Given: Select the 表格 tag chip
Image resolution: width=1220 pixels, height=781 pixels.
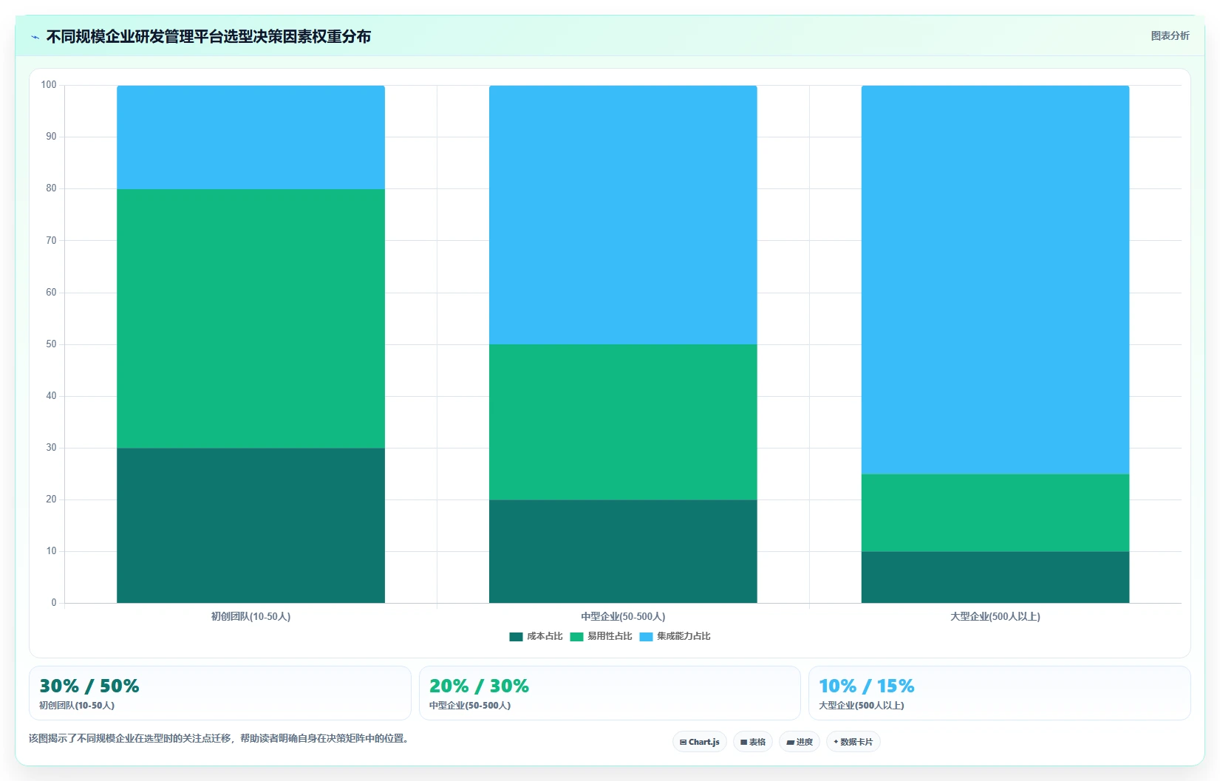Looking at the screenshot, I should [x=753, y=742].
